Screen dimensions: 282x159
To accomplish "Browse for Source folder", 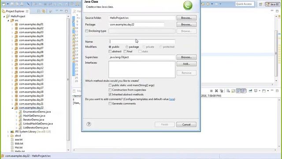I will tap(186, 18).
